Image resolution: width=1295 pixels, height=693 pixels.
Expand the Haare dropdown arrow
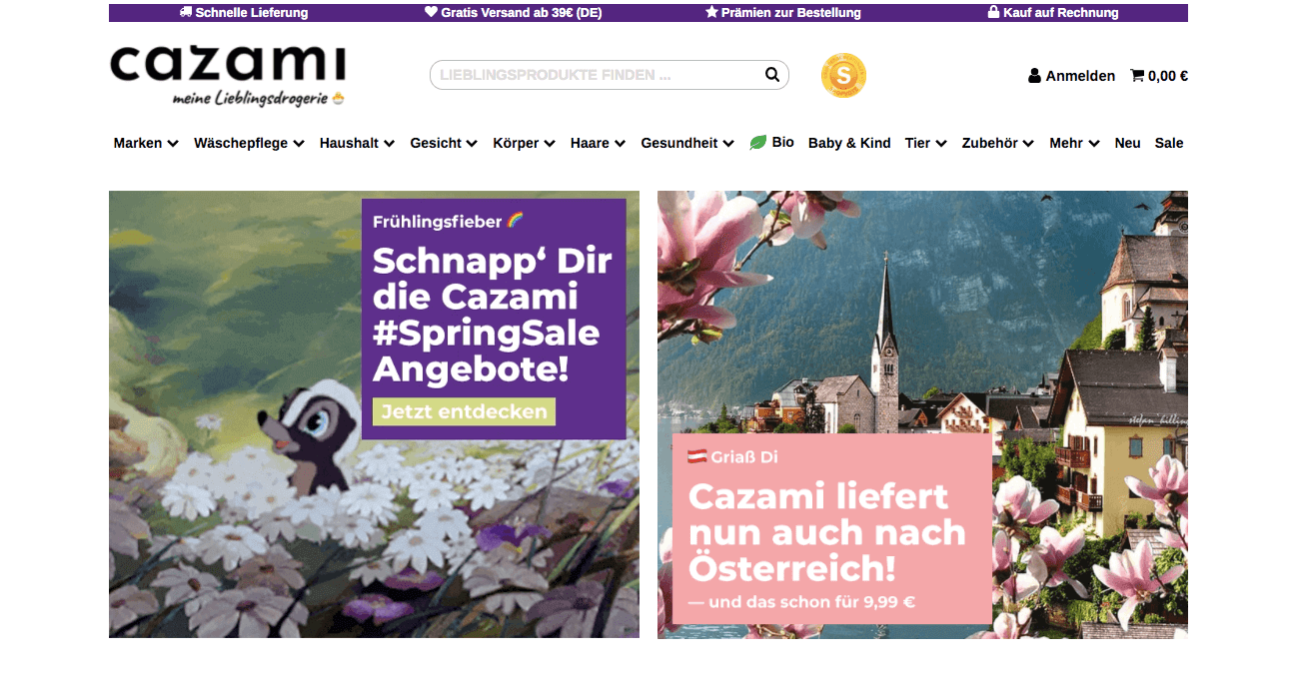pos(620,144)
